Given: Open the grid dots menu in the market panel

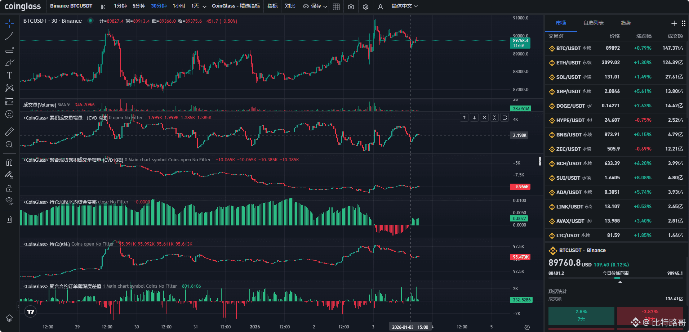Looking at the screenshot, I should coord(684,23).
